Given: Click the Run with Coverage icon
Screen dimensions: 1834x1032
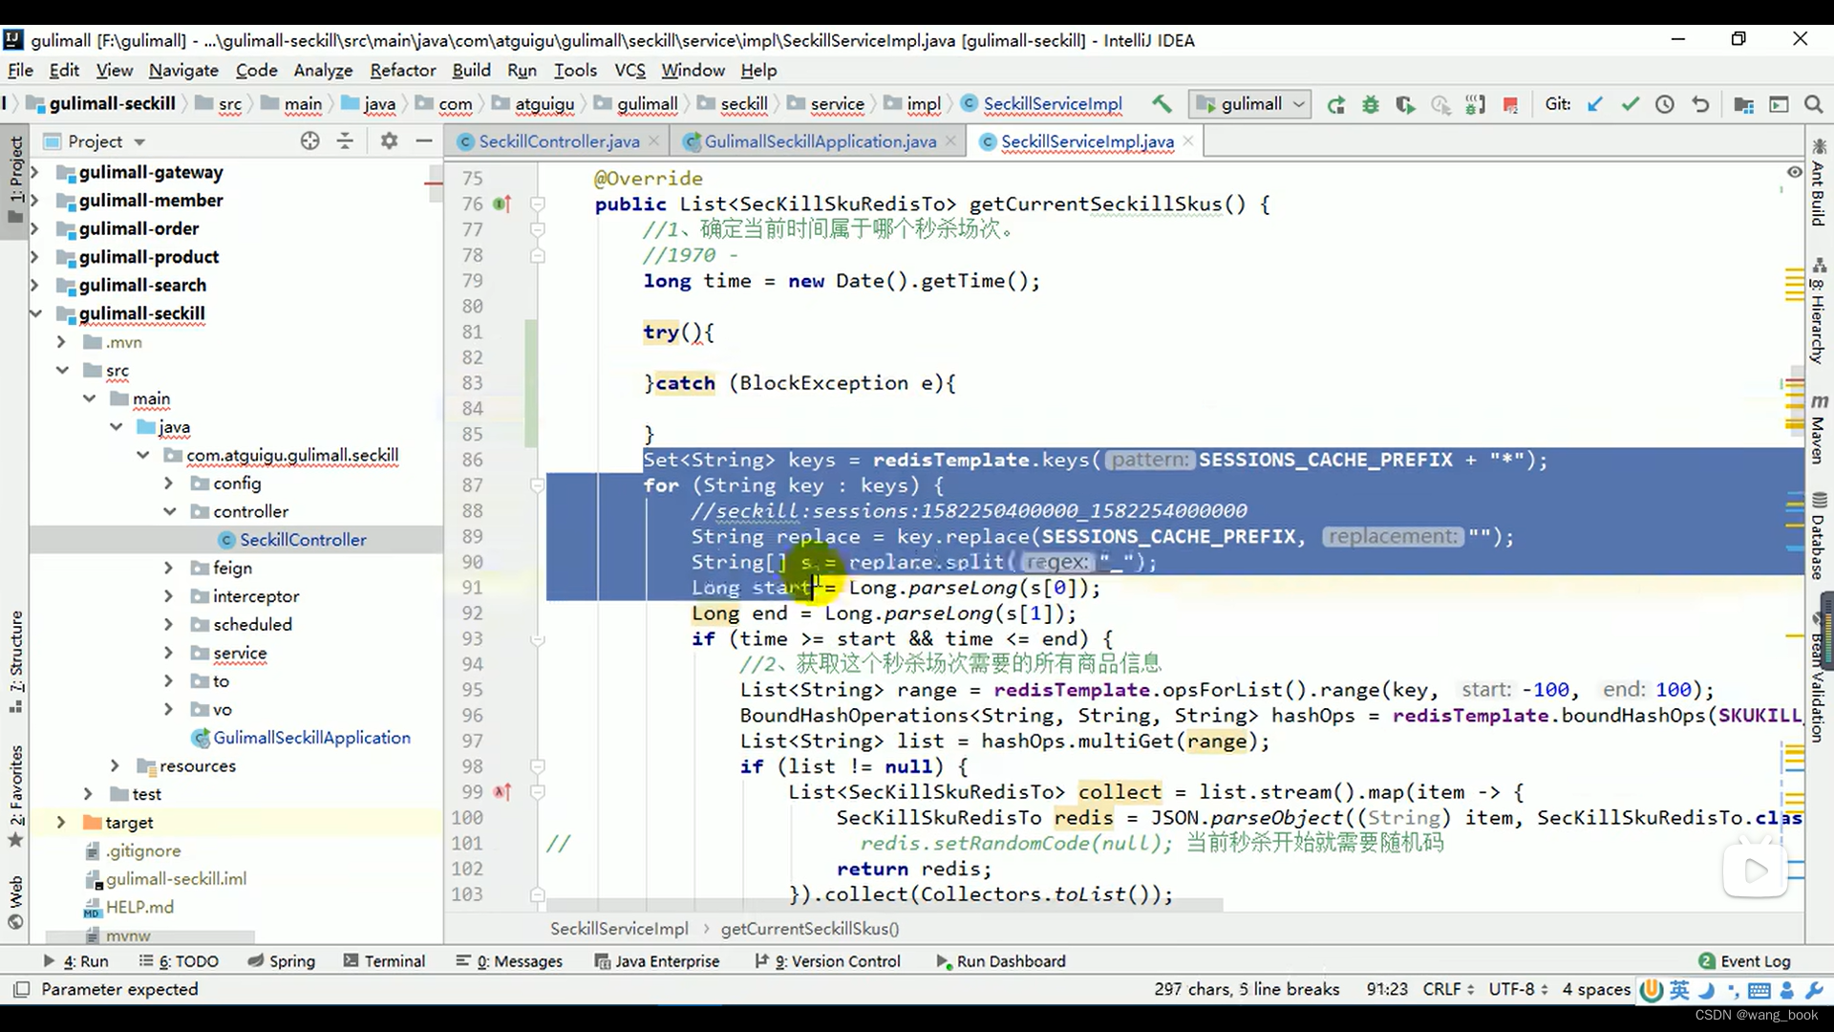Looking at the screenshot, I should [1405, 105].
